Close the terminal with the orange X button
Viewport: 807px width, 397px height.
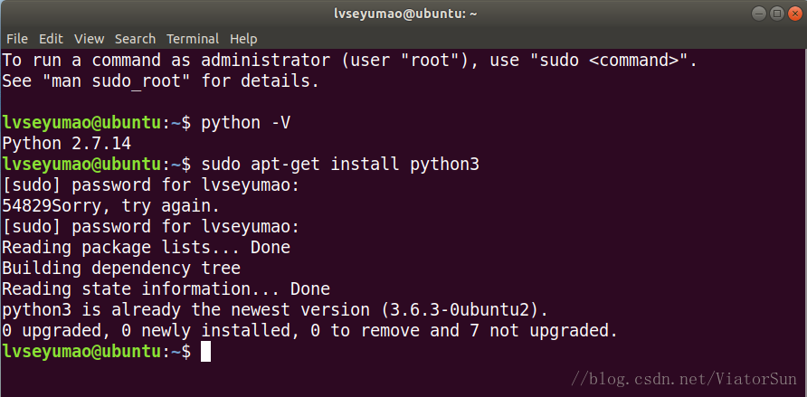coord(794,14)
